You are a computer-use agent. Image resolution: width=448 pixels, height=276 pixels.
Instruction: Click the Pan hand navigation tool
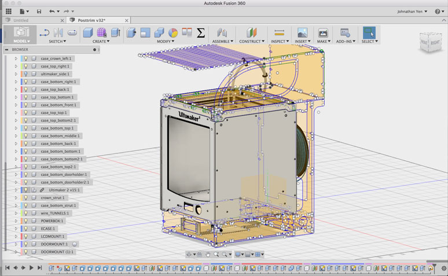[x=208, y=254]
